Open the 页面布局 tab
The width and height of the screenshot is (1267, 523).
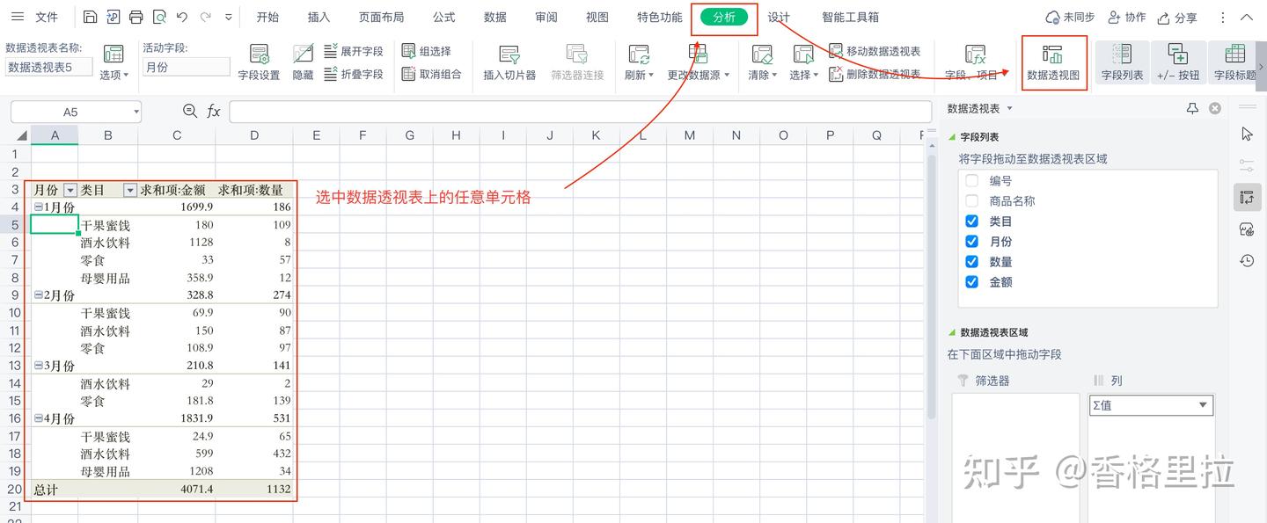click(382, 17)
